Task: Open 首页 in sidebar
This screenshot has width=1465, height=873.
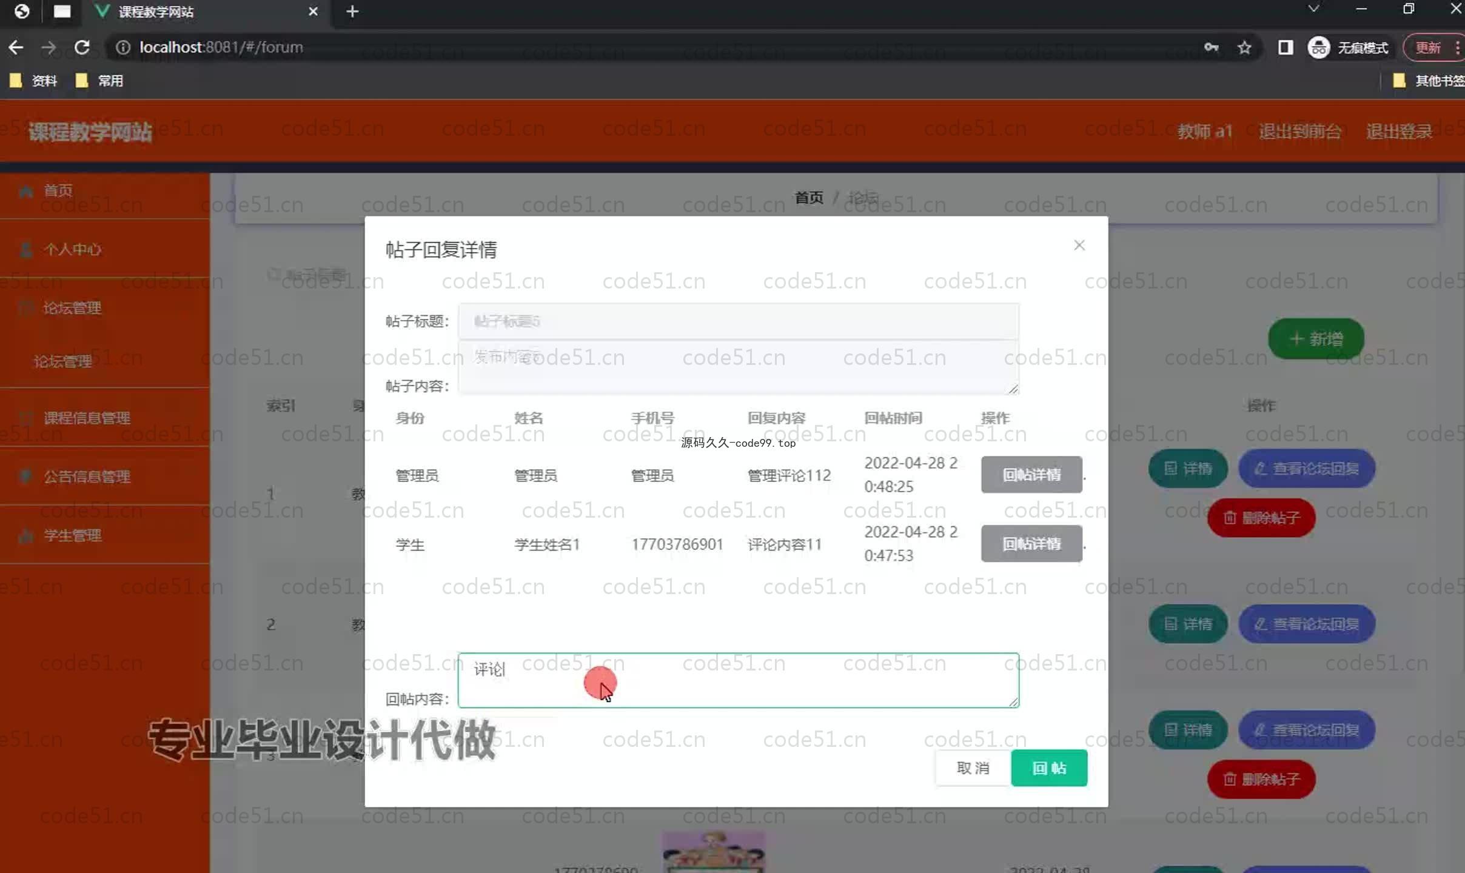Action: tap(105, 190)
